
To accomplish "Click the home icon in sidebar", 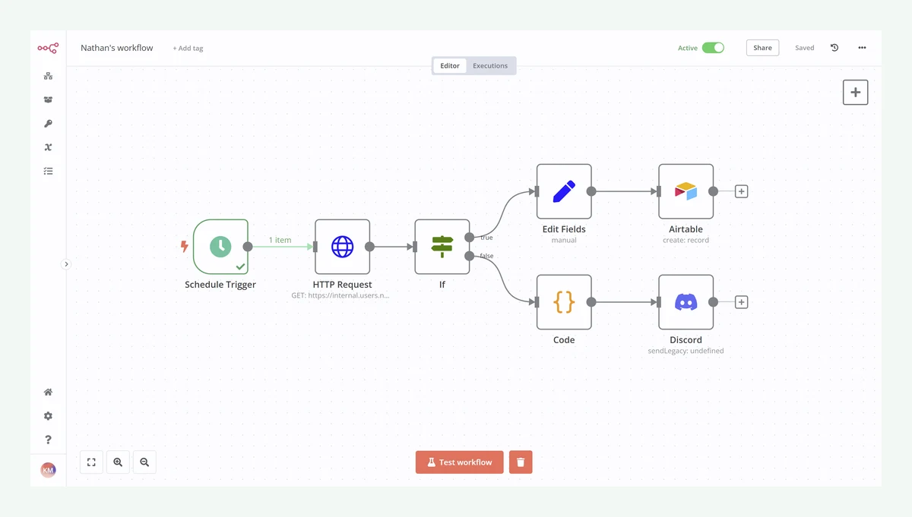I will 48,392.
